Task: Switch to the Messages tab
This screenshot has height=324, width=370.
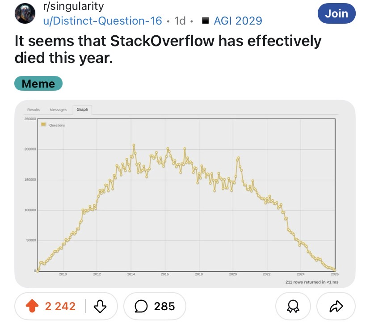Action: point(58,110)
